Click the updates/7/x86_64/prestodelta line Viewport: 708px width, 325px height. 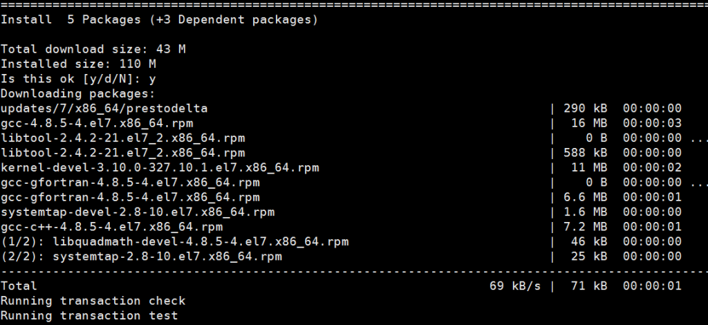[341, 109]
